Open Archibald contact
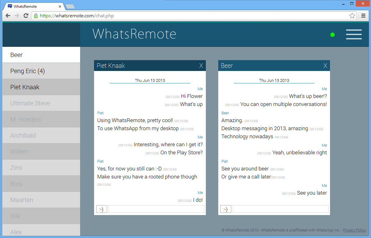Image resolution: width=371 pixels, height=238 pixels. 41,135
